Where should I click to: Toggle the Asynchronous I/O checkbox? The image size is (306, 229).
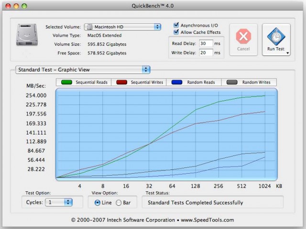point(176,25)
